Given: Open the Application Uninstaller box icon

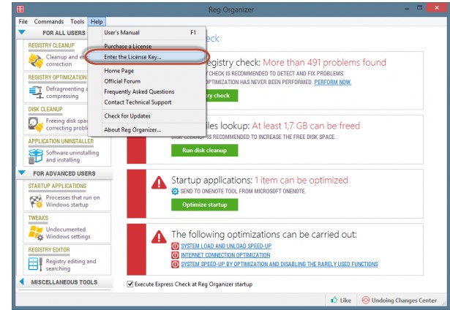Looking at the screenshot, I should (36, 156).
